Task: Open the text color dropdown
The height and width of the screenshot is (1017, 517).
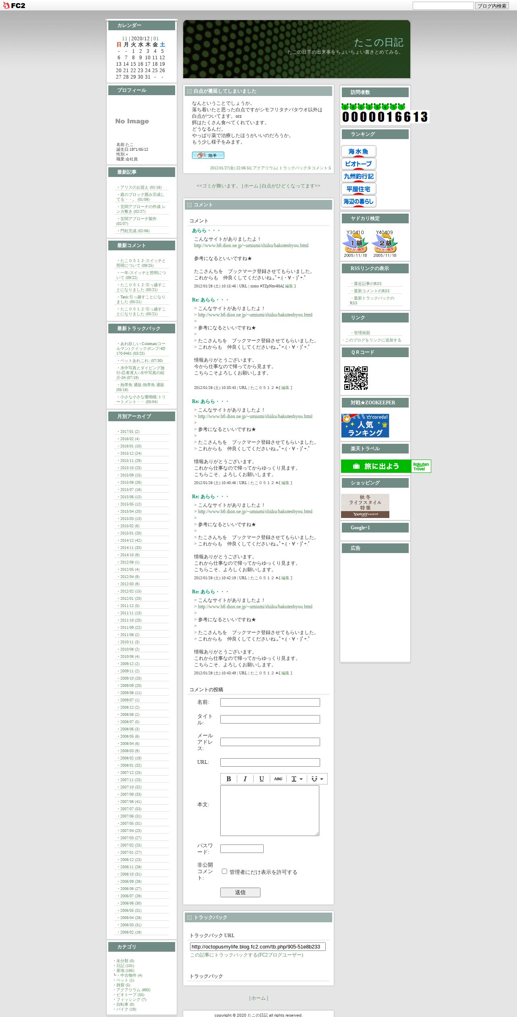Action: point(297,779)
